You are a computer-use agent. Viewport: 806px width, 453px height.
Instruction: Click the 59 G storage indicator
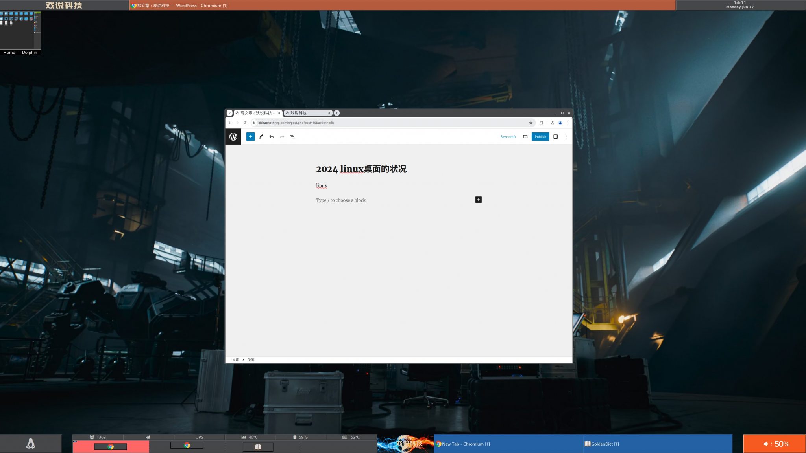(301, 437)
